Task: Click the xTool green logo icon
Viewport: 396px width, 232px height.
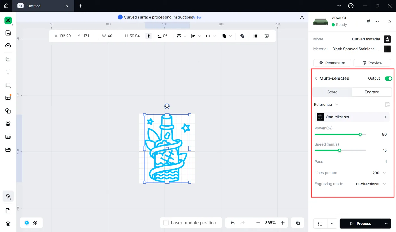Action: [8, 20]
